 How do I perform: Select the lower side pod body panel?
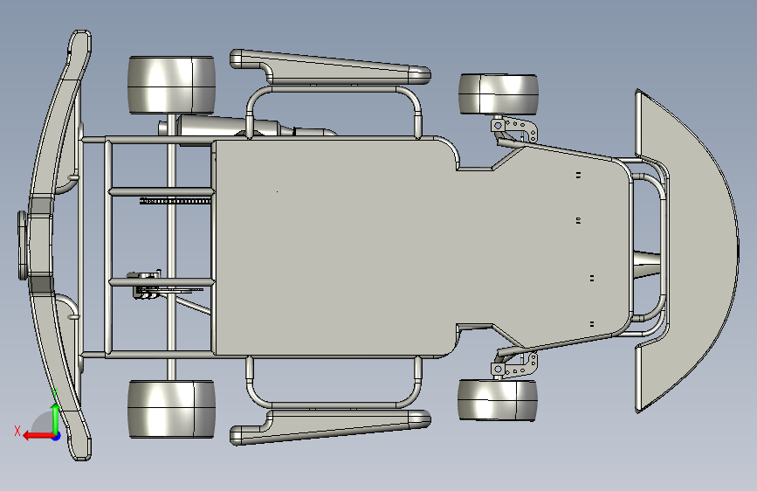click(x=330, y=428)
